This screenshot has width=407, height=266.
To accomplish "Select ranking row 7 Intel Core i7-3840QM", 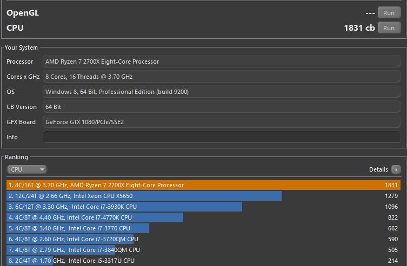I will coord(203,250).
